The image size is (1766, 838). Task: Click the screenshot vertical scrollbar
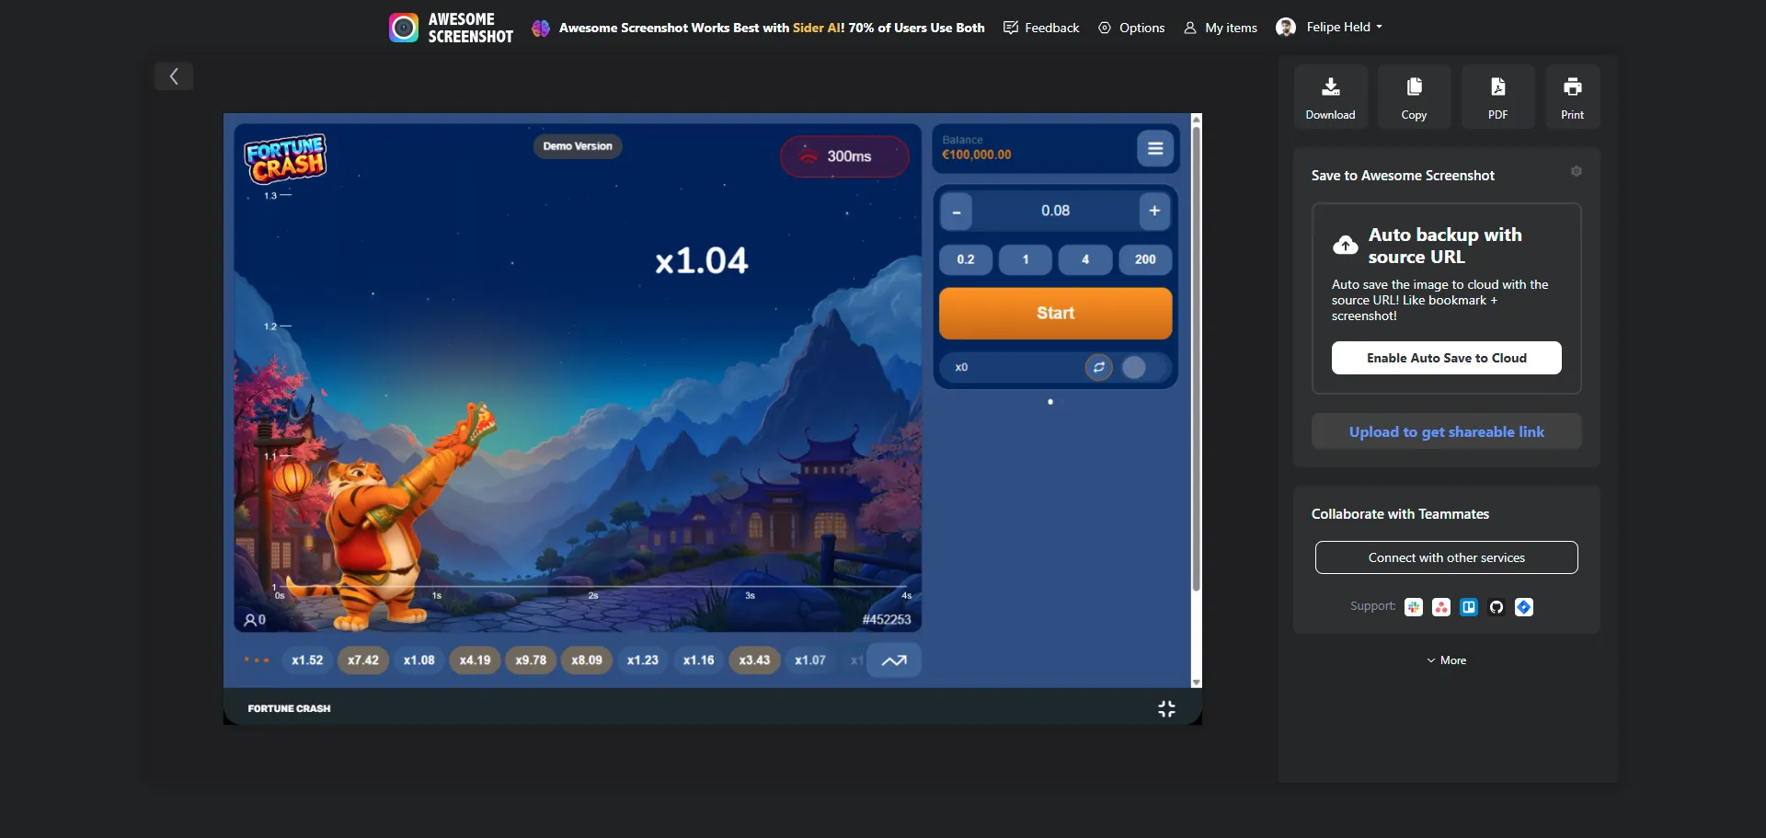(1196, 359)
